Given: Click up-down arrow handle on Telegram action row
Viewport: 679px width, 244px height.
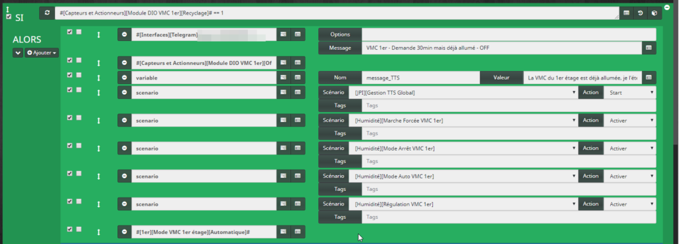Looking at the screenshot, I should (x=98, y=34).
